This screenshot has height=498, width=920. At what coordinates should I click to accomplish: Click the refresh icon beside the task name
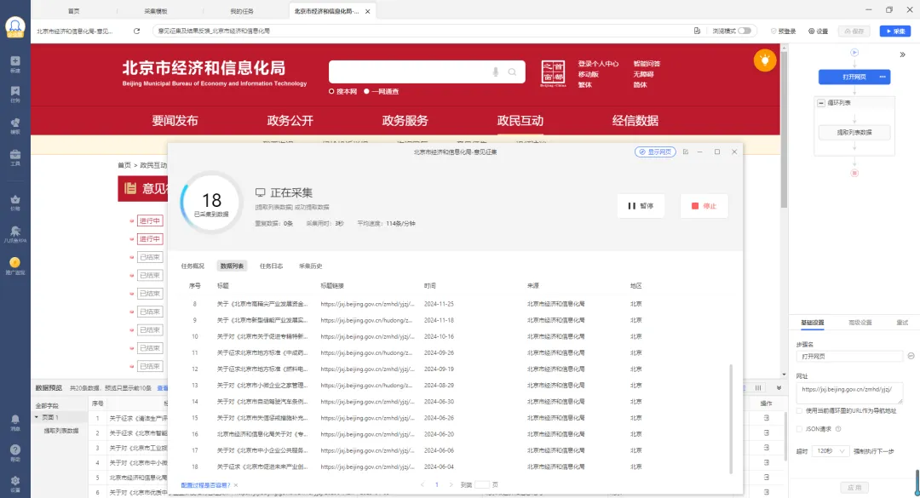pyautogui.click(x=136, y=31)
